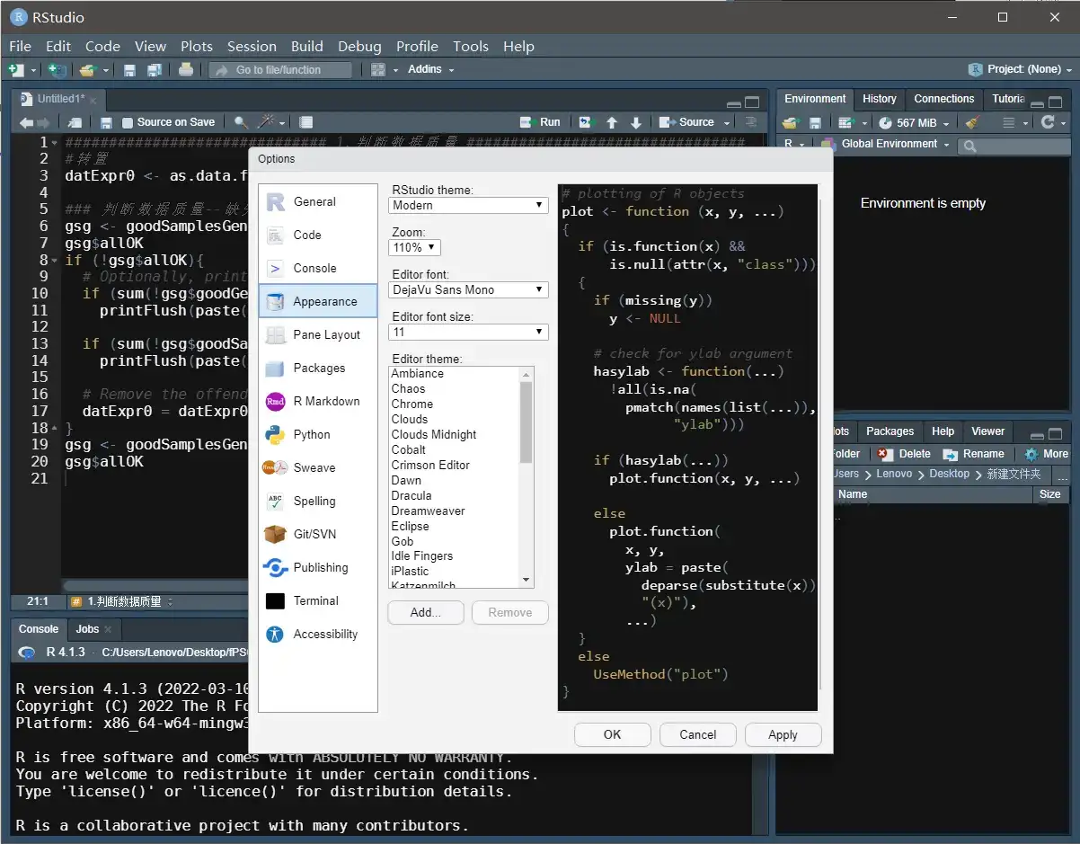Viewport: 1080px width, 844px height.
Task: Save workspace using Environment pane disk icon
Action: (815, 122)
